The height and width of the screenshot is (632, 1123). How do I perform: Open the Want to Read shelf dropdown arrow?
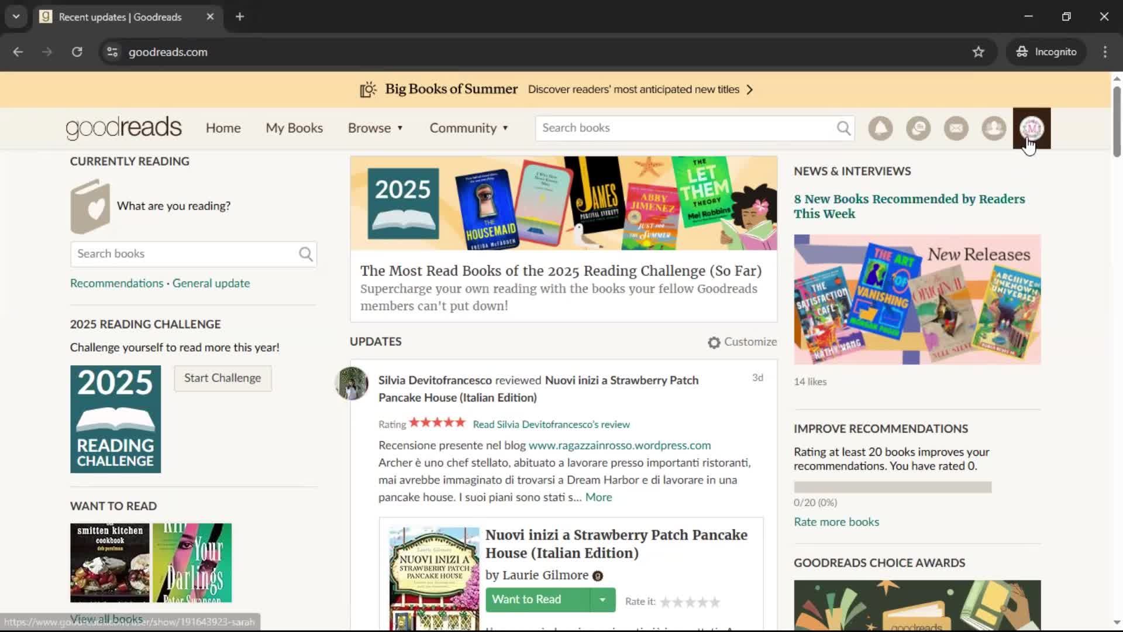(x=602, y=600)
